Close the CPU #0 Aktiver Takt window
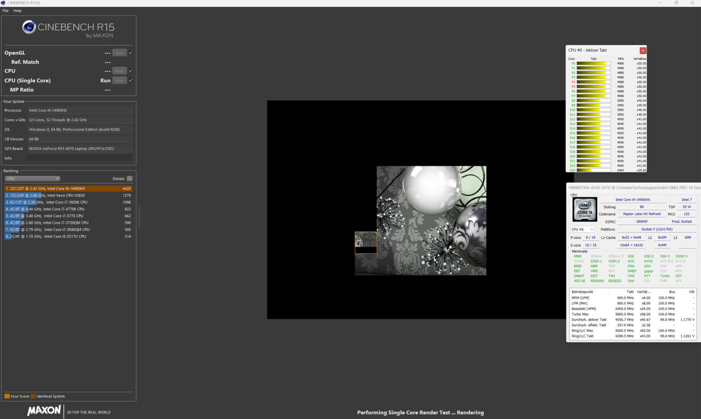Image resolution: width=701 pixels, height=419 pixels. tap(643, 51)
